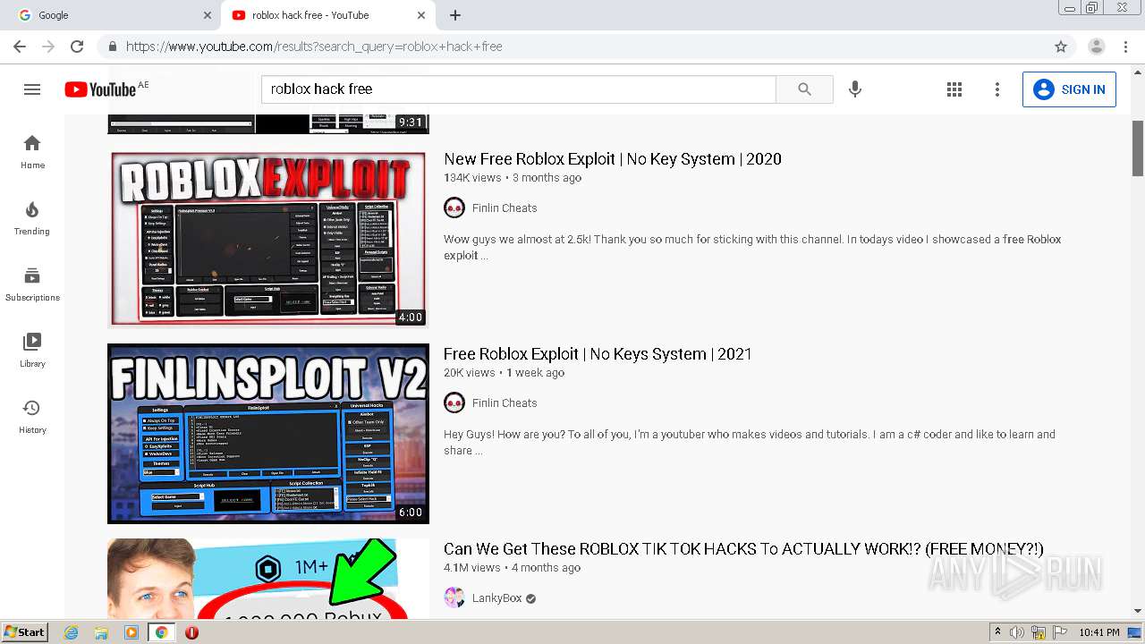Click the SIGN IN button

[1069, 89]
